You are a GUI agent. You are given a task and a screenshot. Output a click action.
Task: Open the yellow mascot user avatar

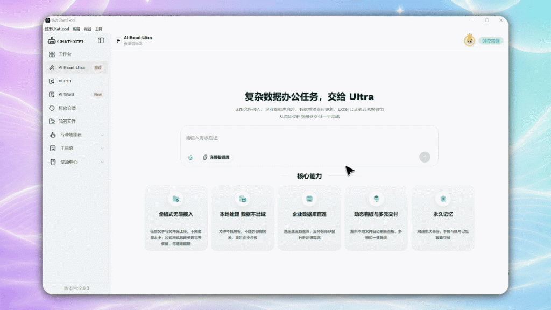pyautogui.click(x=469, y=40)
